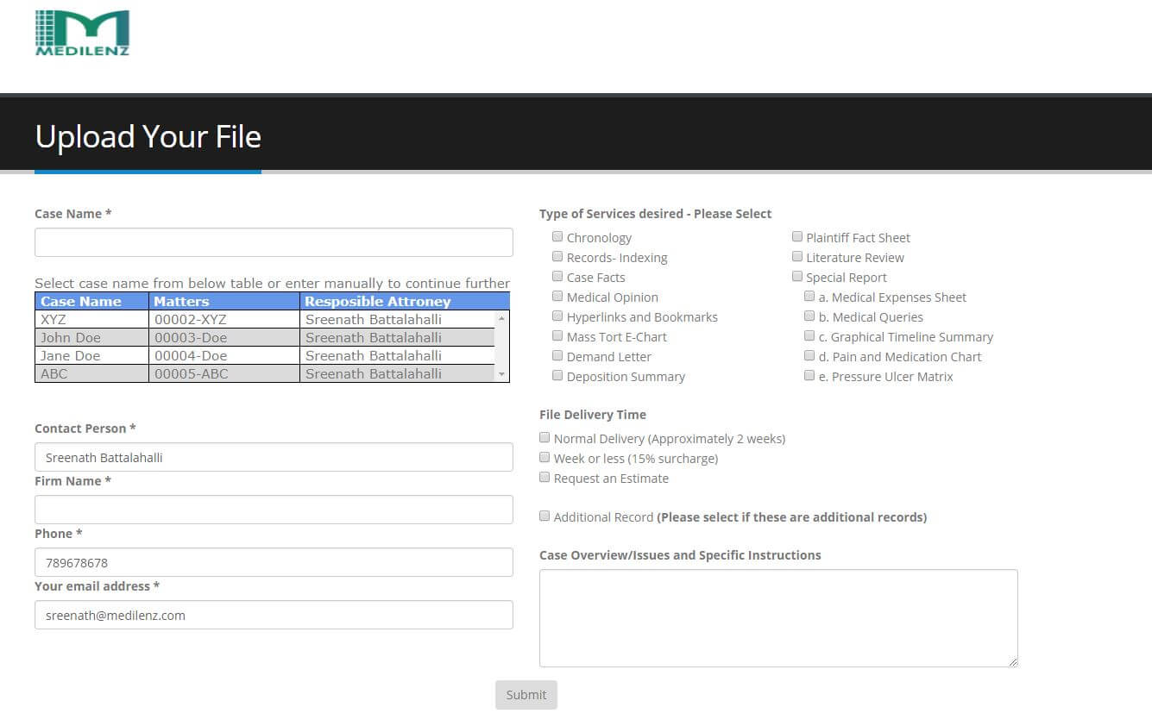Tick the Demand Letter checkbox
This screenshot has height=726, width=1152.
coord(557,356)
